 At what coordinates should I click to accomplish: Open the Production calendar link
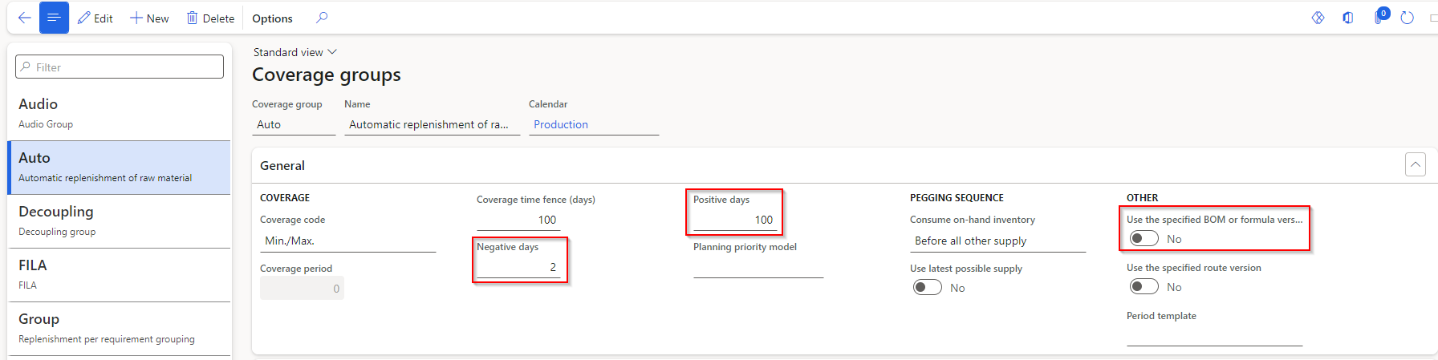561,124
